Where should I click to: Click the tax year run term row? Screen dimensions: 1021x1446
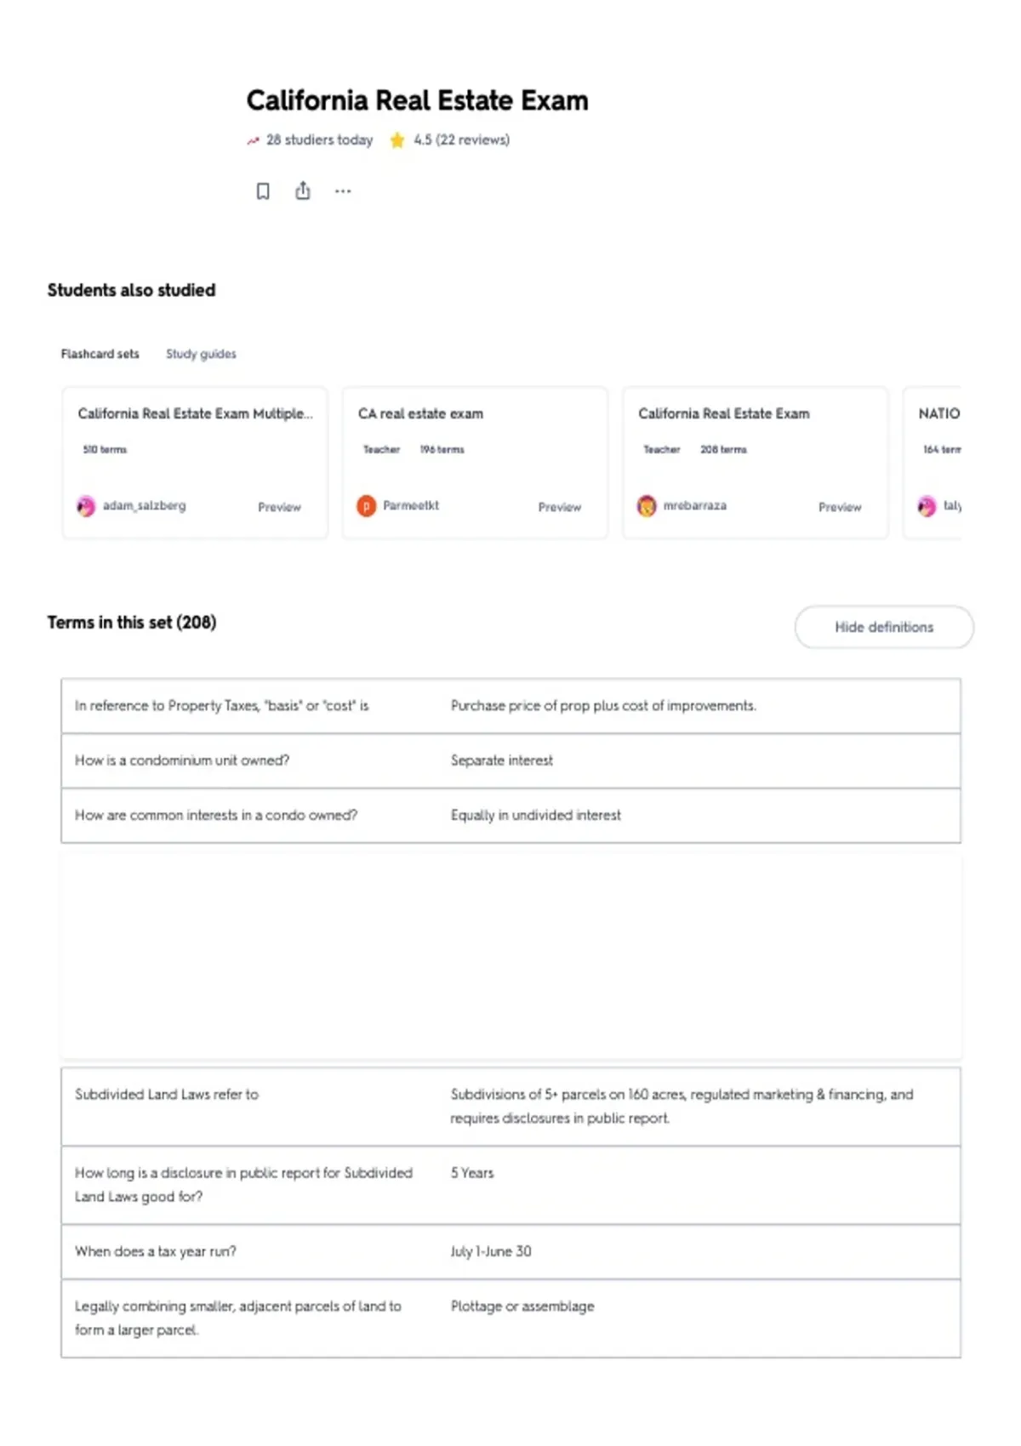point(510,1251)
